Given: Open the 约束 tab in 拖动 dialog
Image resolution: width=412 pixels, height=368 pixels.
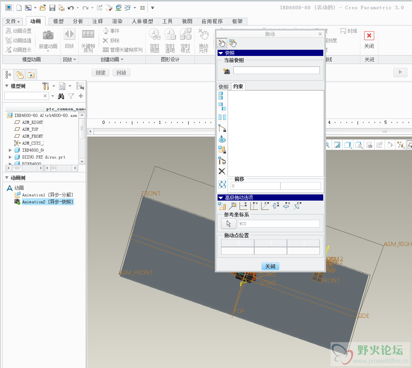Looking at the screenshot, I should click(238, 86).
